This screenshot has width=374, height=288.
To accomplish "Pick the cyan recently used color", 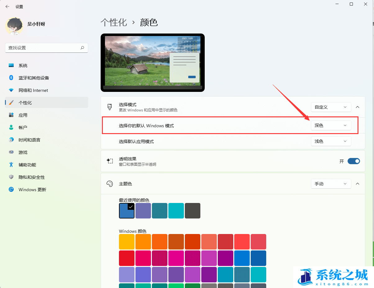I will (x=176, y=211).
